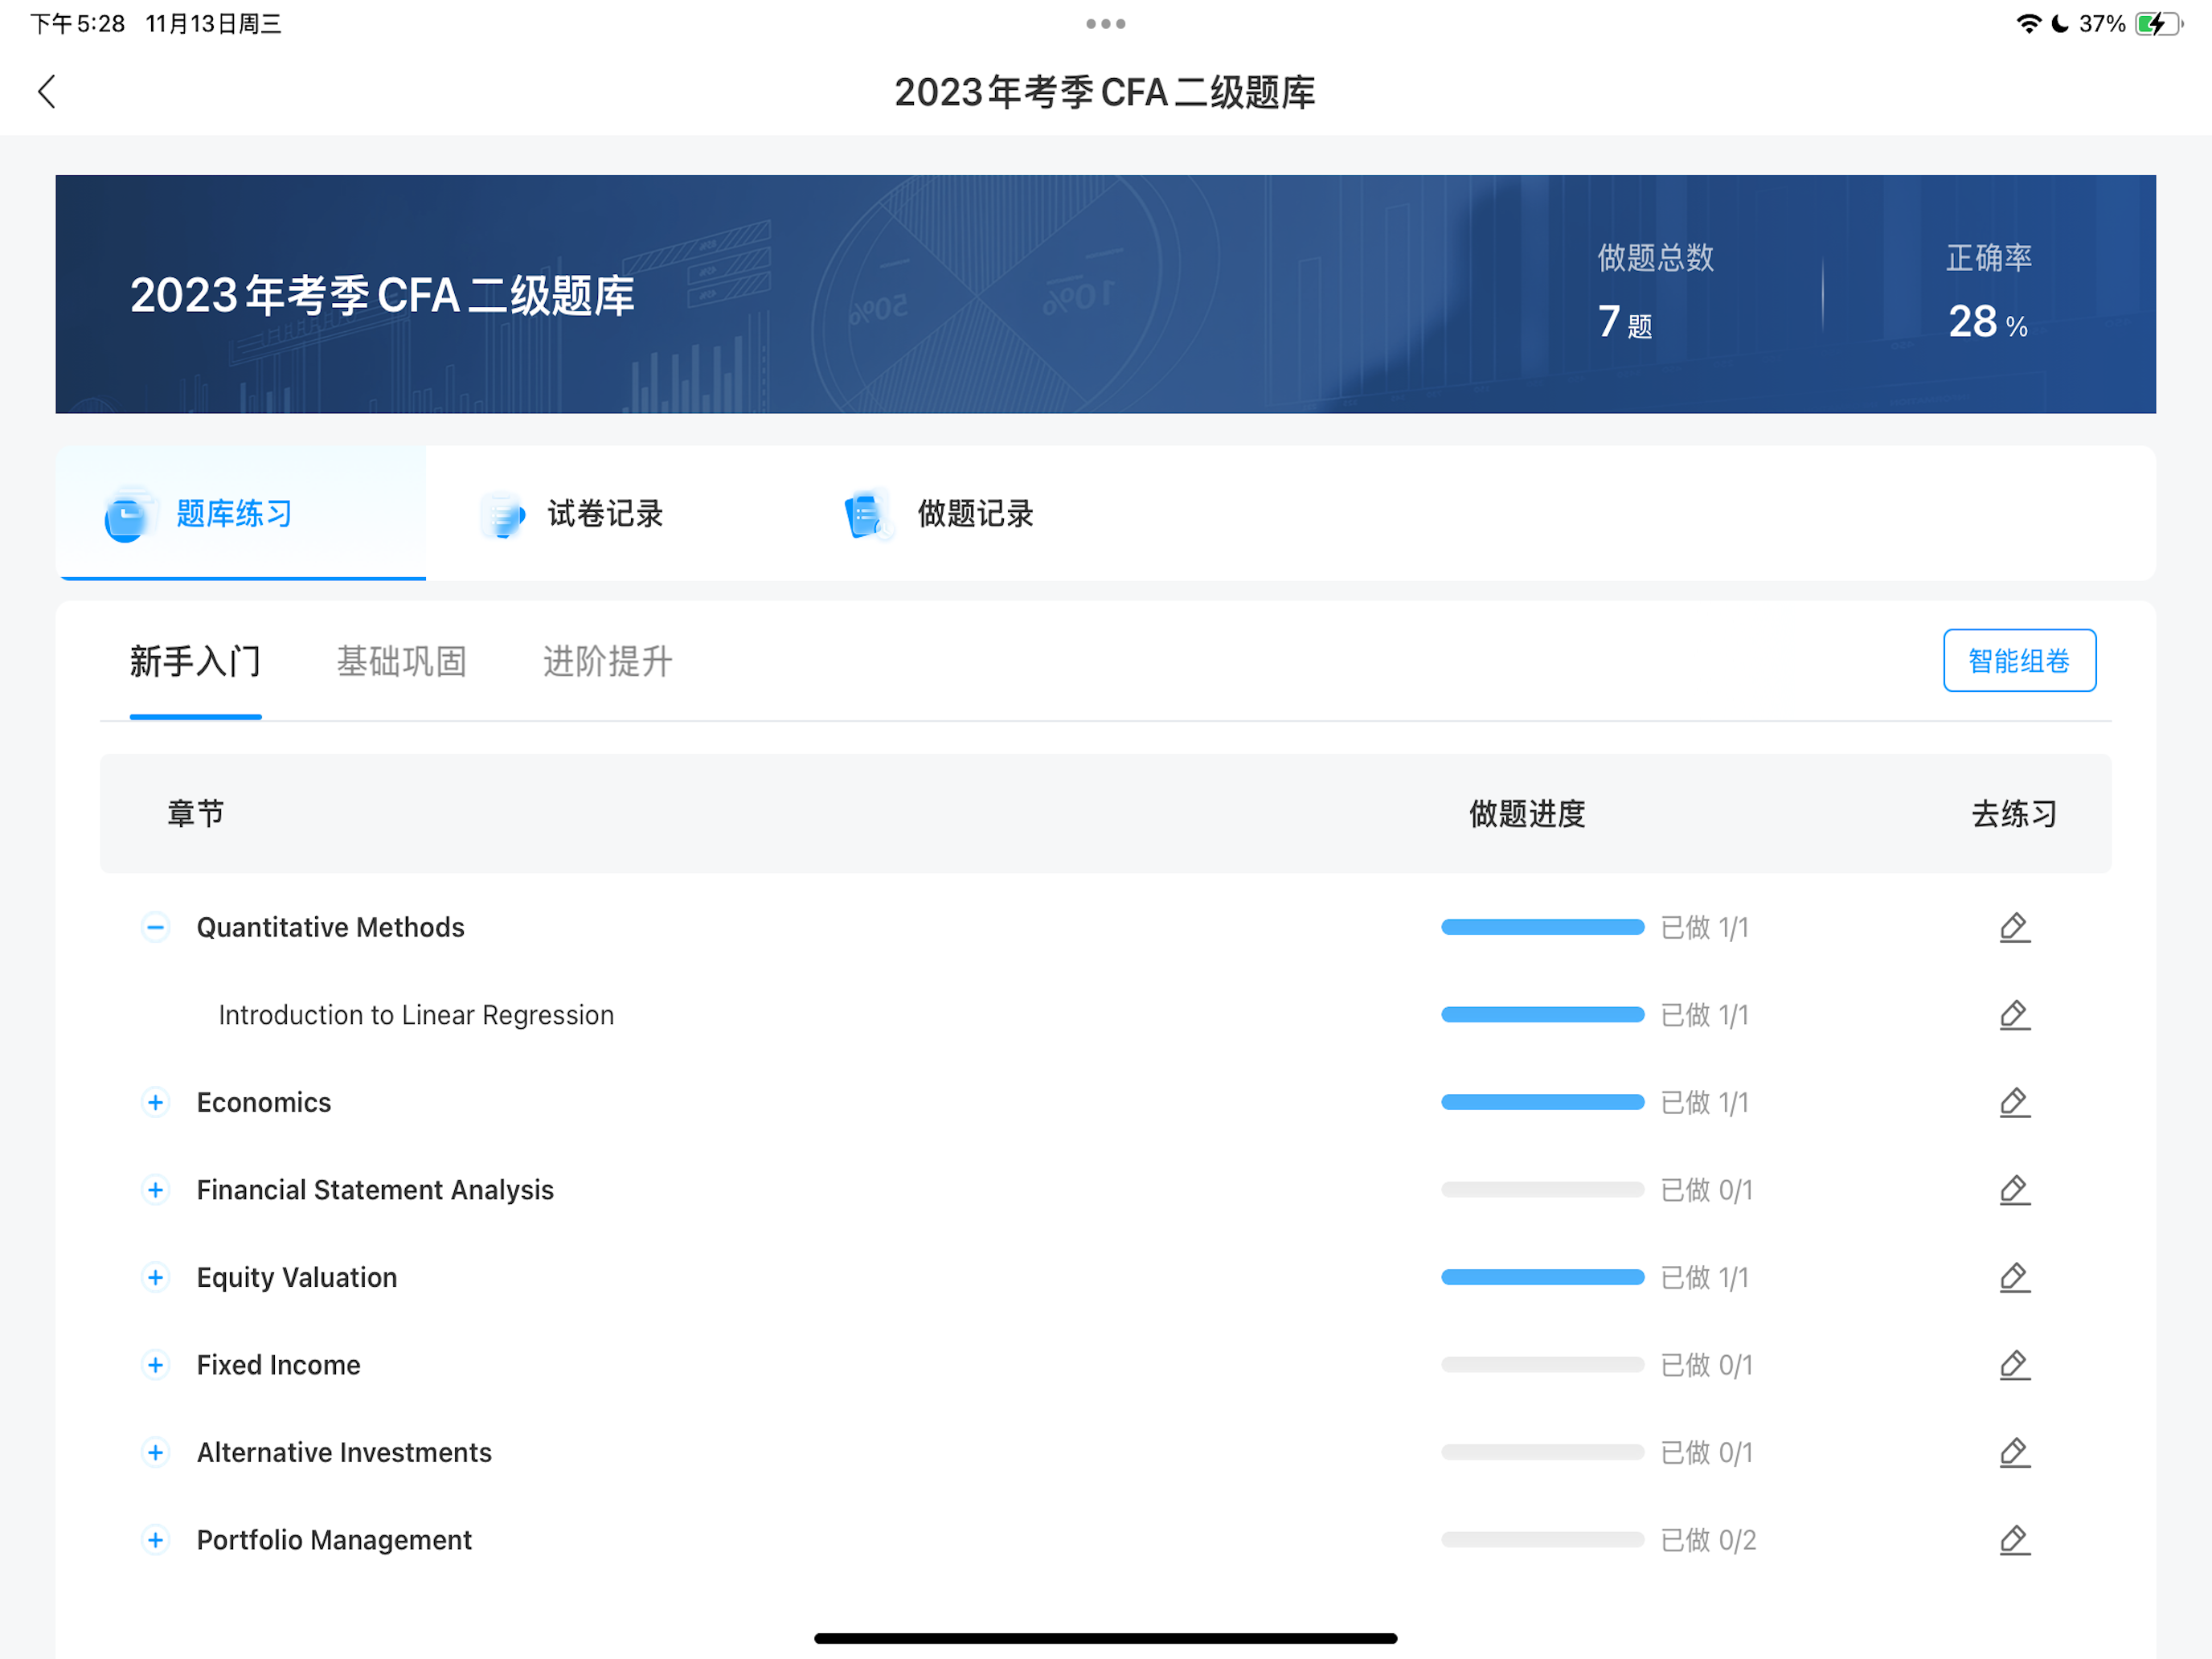2212x1659 pixels.
Task: Tap the 正确率 28% statistic
Action: click(x=1989, y=292)
